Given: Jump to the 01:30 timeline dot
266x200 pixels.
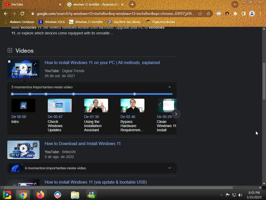Looking at the screenshot, I should 46,94.
